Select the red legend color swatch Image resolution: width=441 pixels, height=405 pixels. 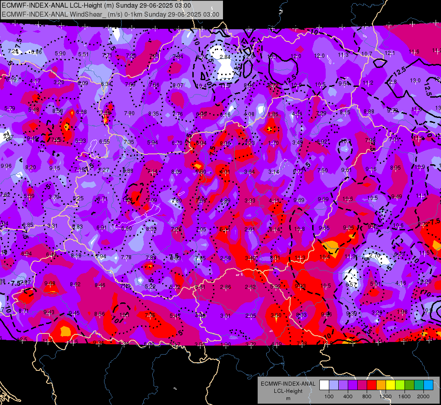(x=372, y=385)
